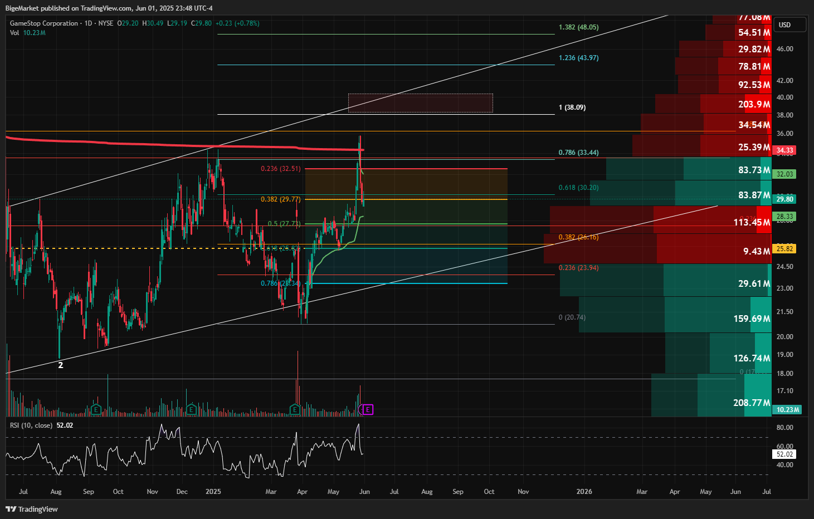
Task: Click the 25.39 M volume profile row
Action: [x=702, y=146]
